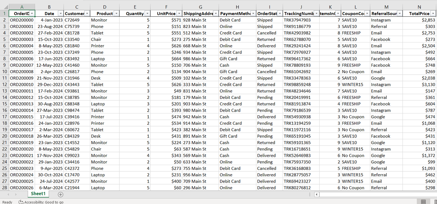Viewport: 437px width, 204px height.
Task: Click the date cell 27-Mar-2023
Action: (x=49, y=110)
